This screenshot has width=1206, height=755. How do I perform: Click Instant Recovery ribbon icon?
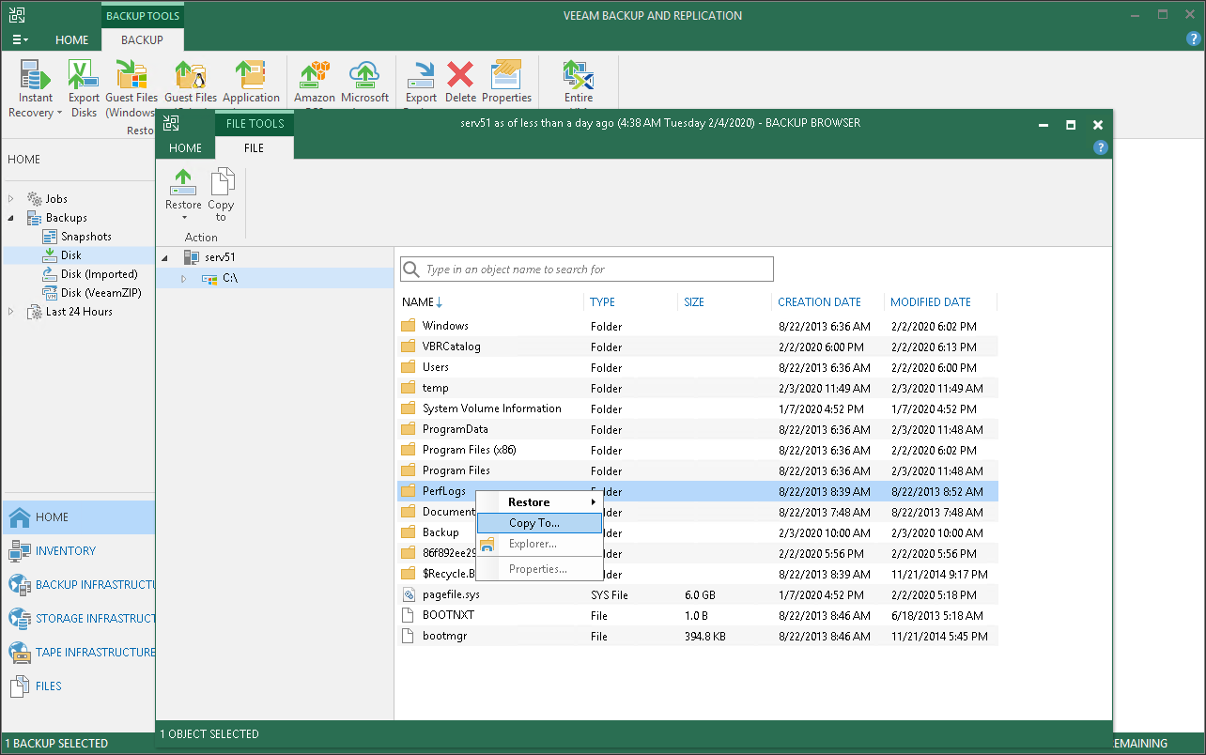click(36, 75)
